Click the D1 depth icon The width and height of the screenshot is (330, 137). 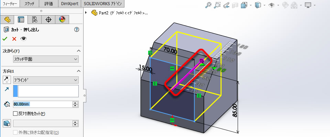coord(7,104)
